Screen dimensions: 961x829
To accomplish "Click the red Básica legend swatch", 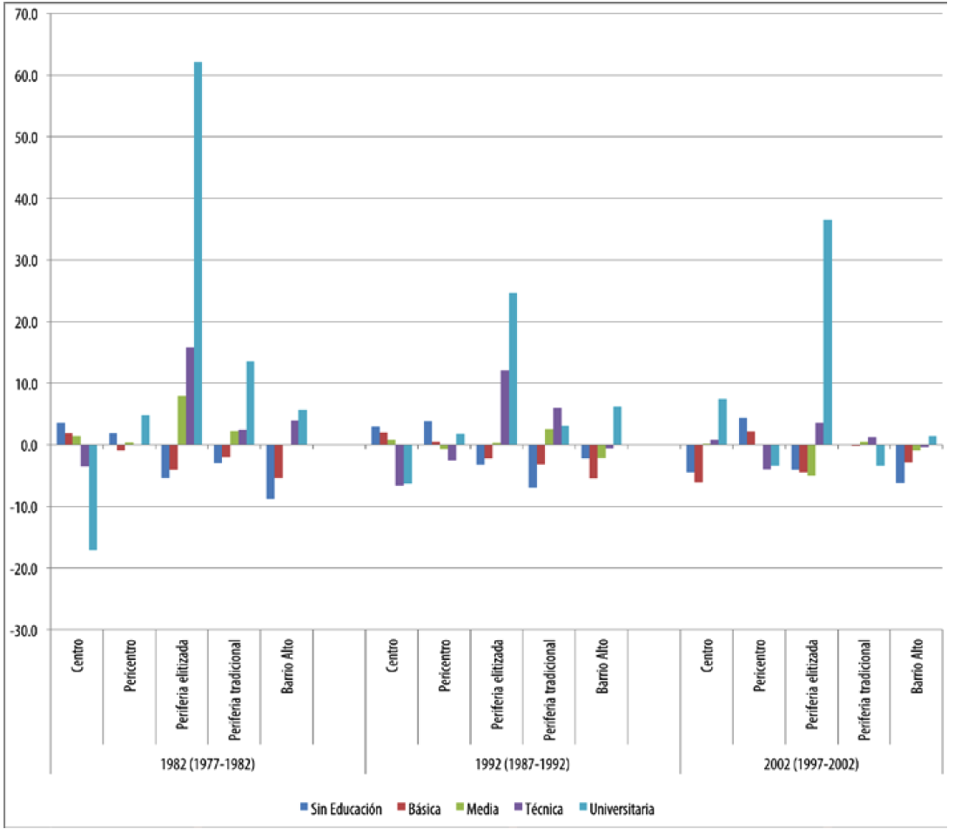I will [402, 809].
